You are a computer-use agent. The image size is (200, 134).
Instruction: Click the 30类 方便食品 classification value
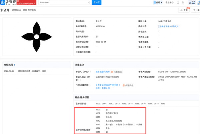[165, 21]
